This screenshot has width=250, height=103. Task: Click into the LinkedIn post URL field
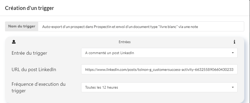click(159, 70)
